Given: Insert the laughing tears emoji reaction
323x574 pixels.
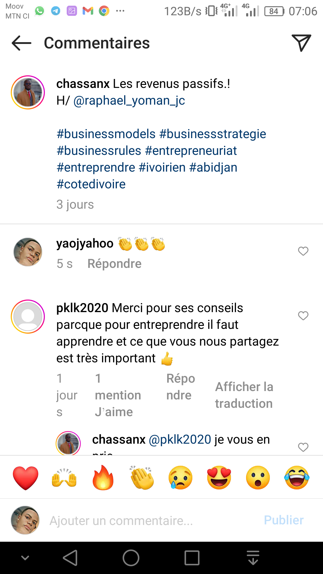Looking at the screenshot, I should (x=297, y=478).
